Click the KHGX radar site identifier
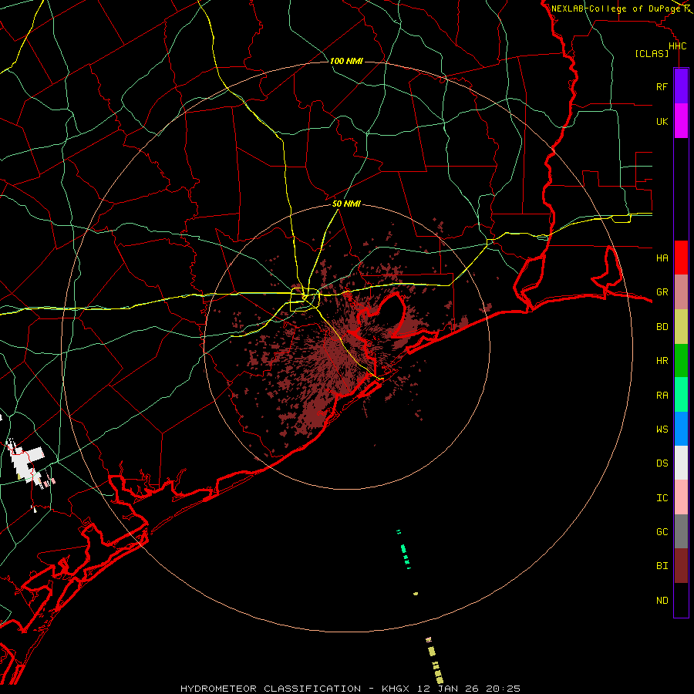The height and width of the screenshot is (694, 694). pyautogui.click(x=396, y=689)
